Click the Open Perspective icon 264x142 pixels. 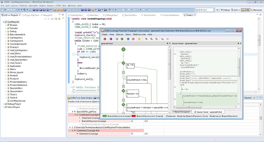[217, 10]
